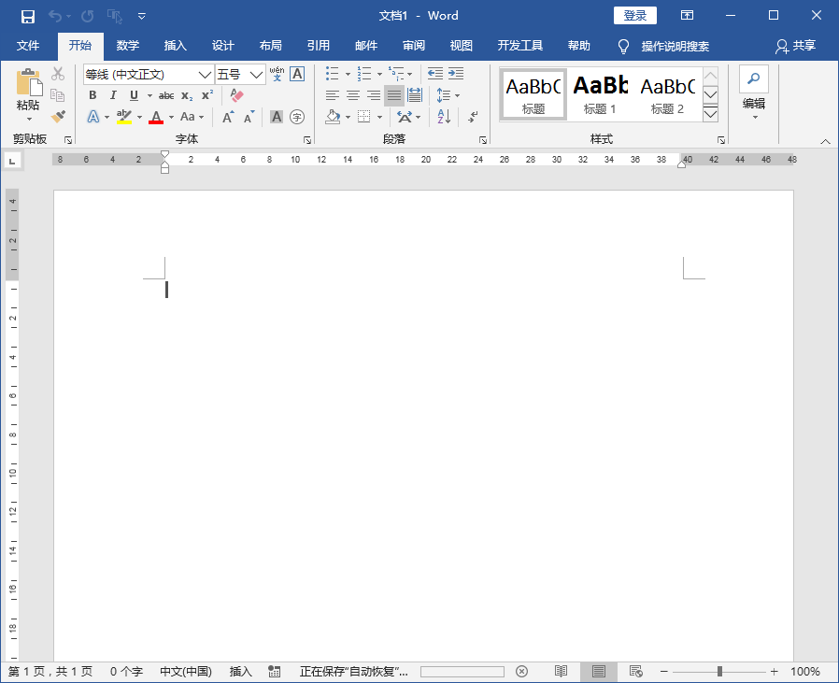Switch to the 插入 tab
This screenshot has width=839, height=683.
point(176,46)
